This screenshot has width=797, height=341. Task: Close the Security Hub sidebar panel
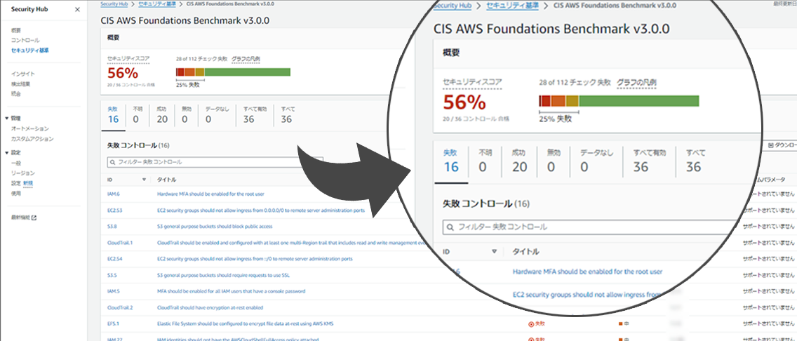(x=76, y=10)
